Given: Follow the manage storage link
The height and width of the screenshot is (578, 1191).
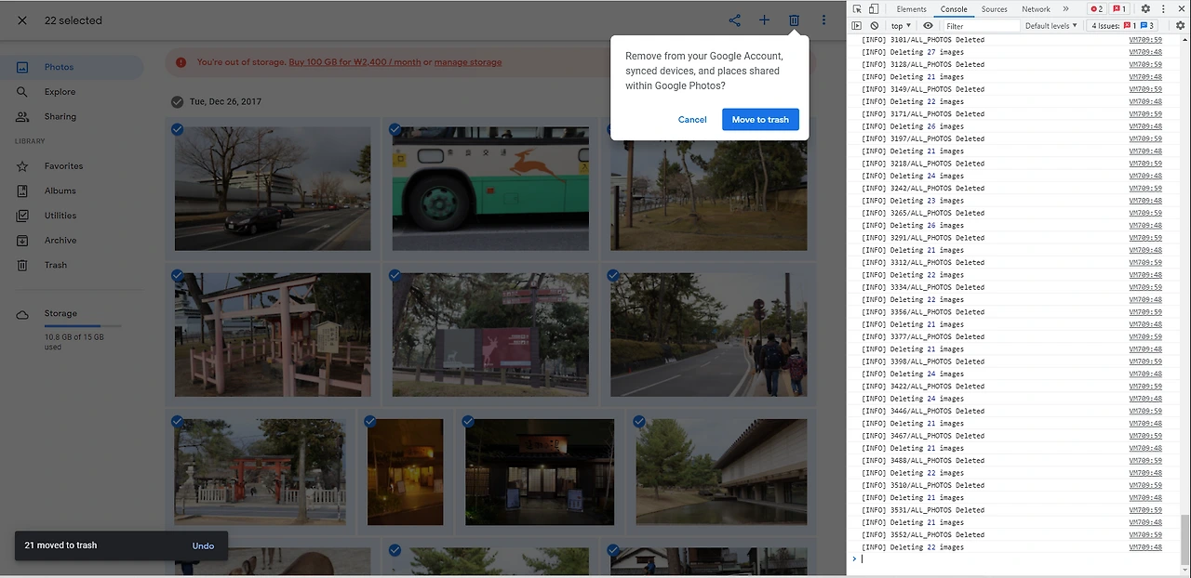Looking at the screenshot, I should click(468, 62).
